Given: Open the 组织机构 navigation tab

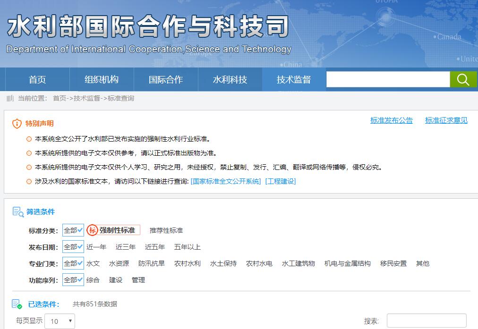Looking at the screenshot, I should tap(102, 79).
